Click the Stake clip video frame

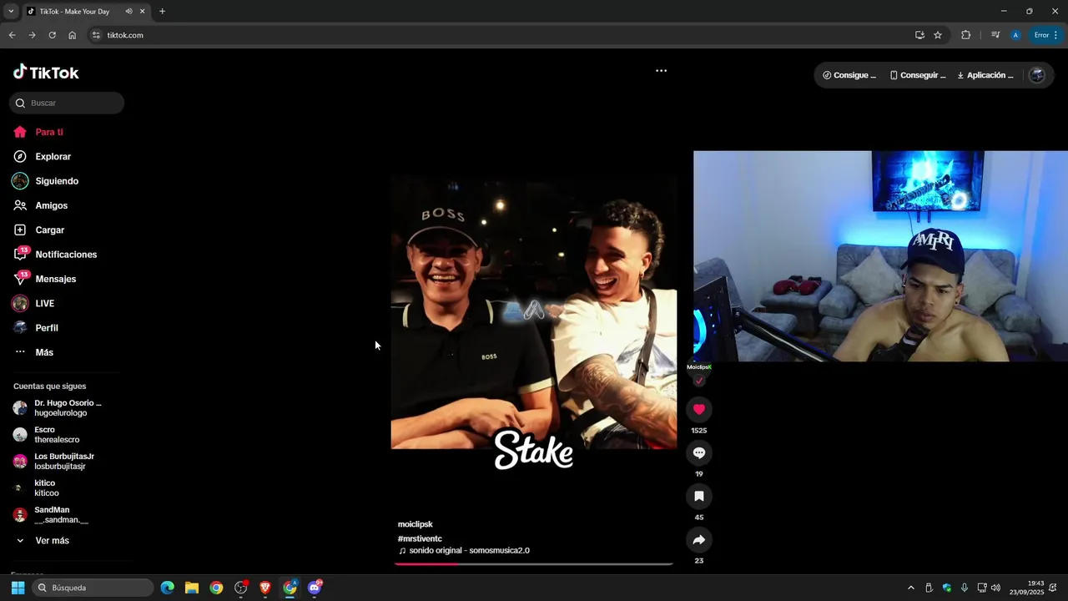point(534,313)
